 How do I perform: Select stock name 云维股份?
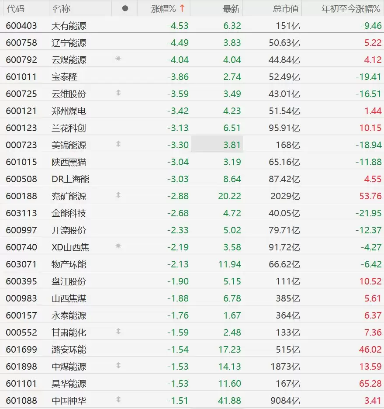[x=69, y=94]
